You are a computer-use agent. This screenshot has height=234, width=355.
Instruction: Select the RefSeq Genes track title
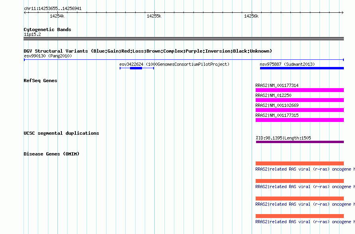pyautogui.click(x=40, y=81)
